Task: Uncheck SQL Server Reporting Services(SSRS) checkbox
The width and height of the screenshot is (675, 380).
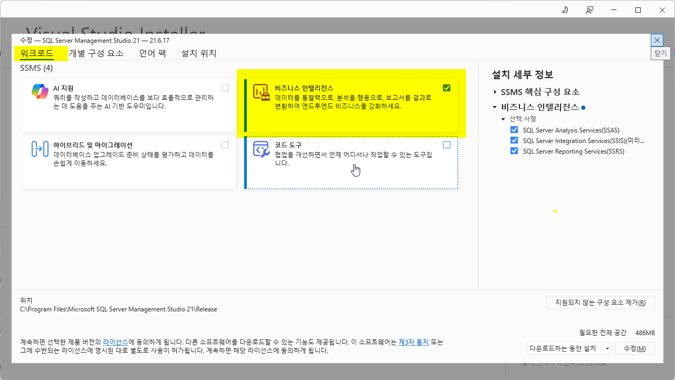Action: [514, 151]
